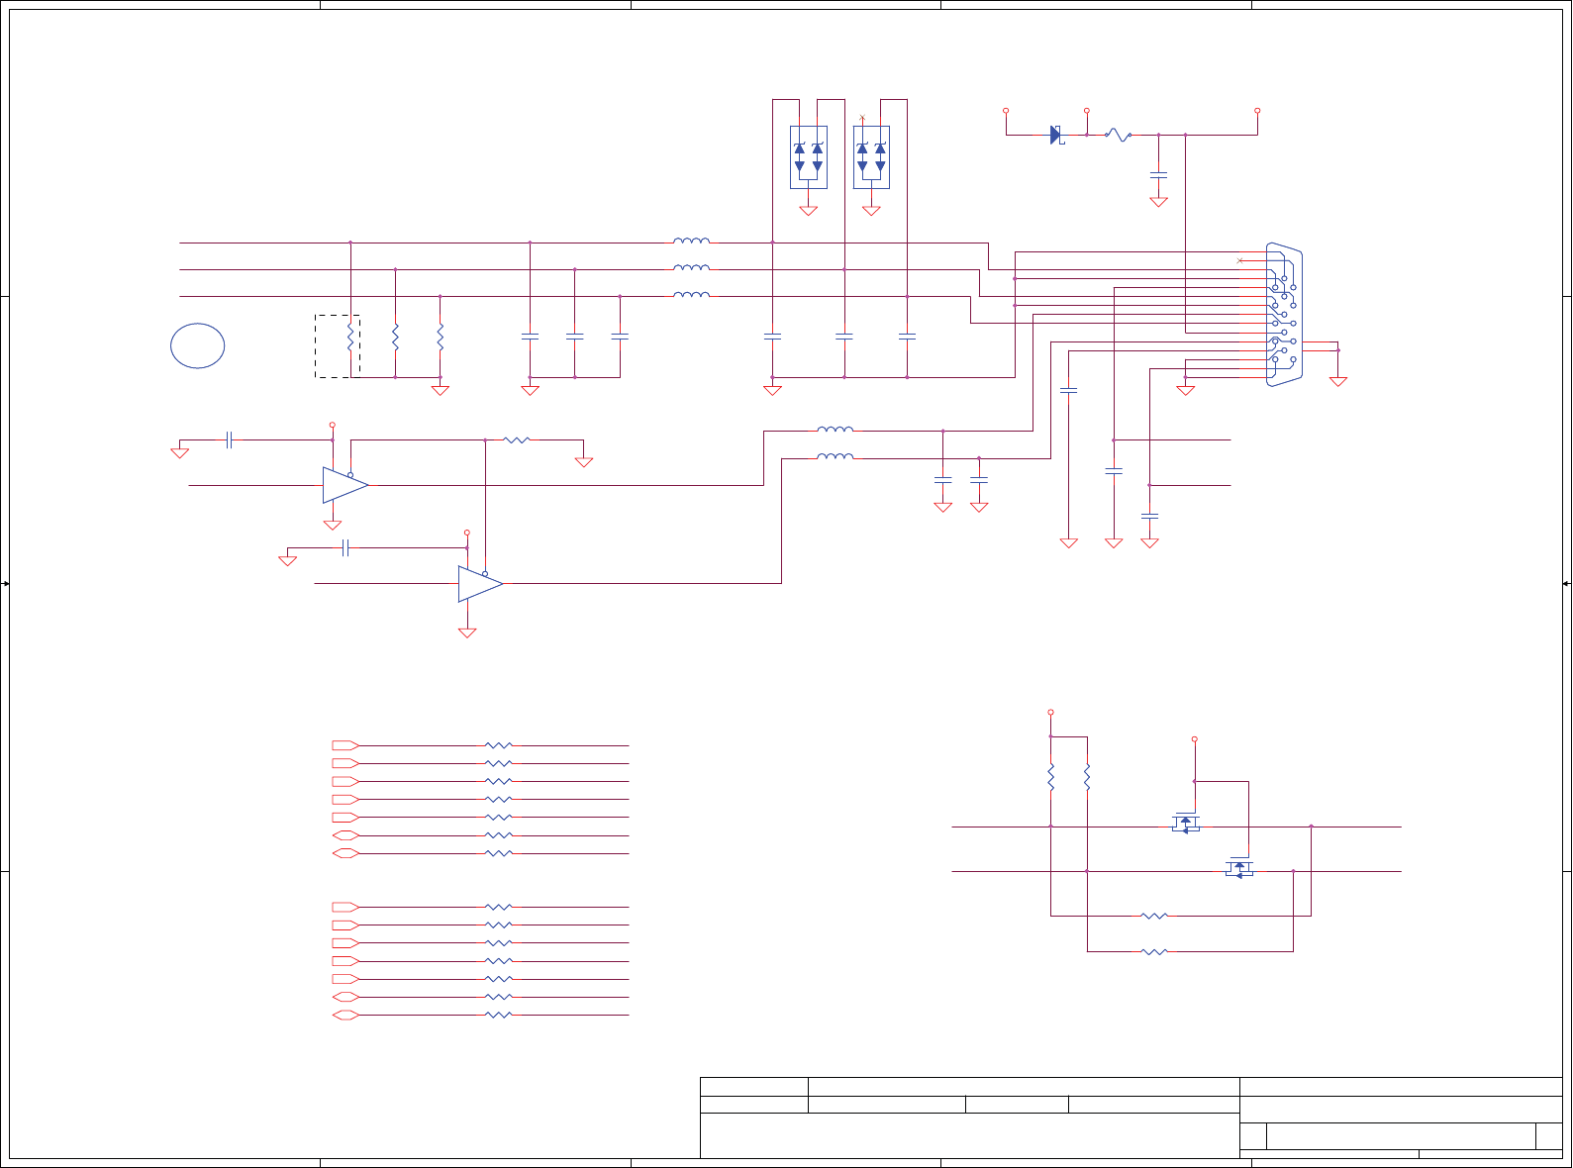Select the upper MOSFET level shifter symbol
Image resolution: width=1573 pixels, height=1168 pixels.
point(1185,824)
